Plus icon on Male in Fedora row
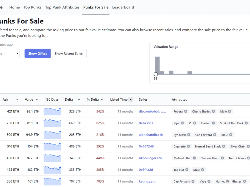Screen dimensions: 250x187 (x=229, y=111)
